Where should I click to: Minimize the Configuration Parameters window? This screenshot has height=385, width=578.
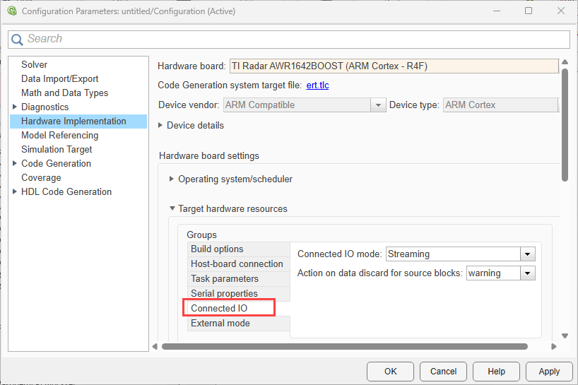tap(497, 11)
